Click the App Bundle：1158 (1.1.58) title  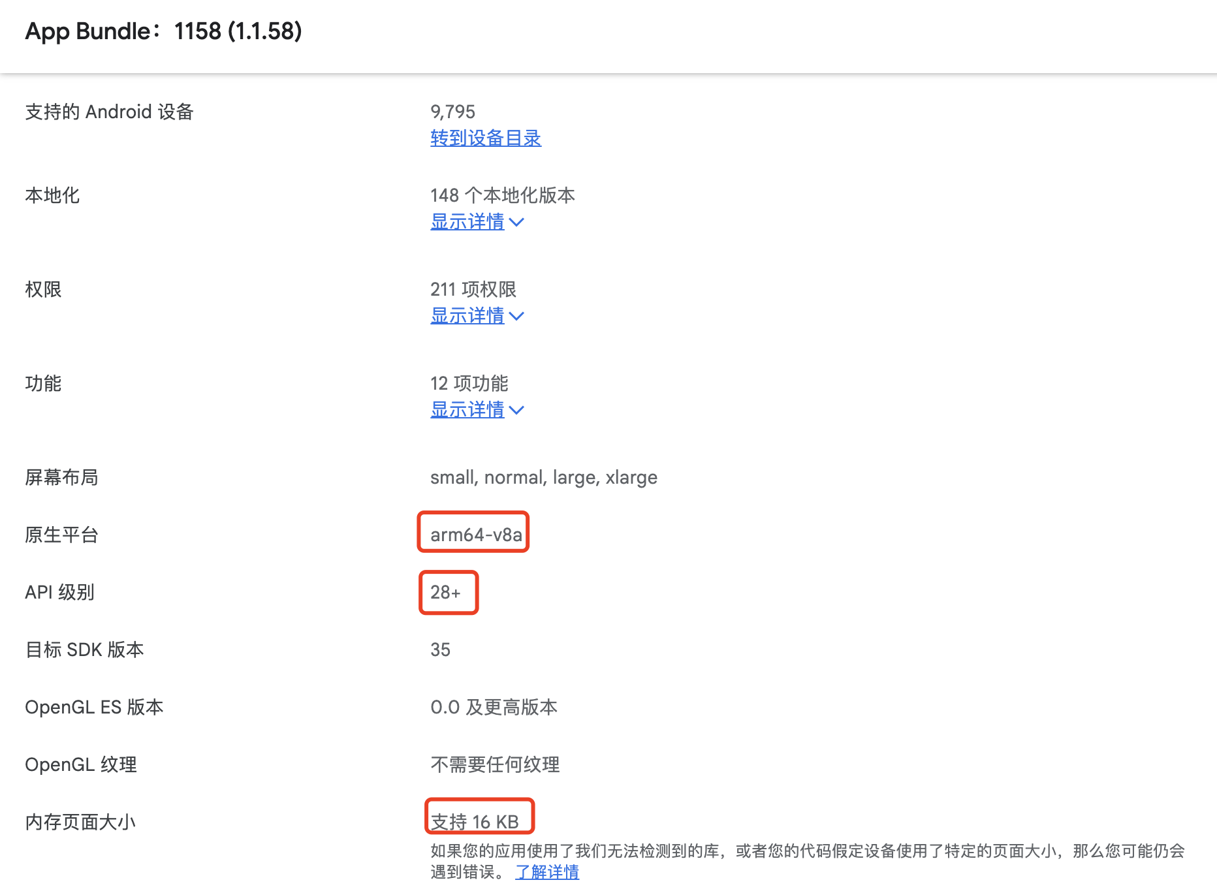pyautogui.click(x=163, y=31)
